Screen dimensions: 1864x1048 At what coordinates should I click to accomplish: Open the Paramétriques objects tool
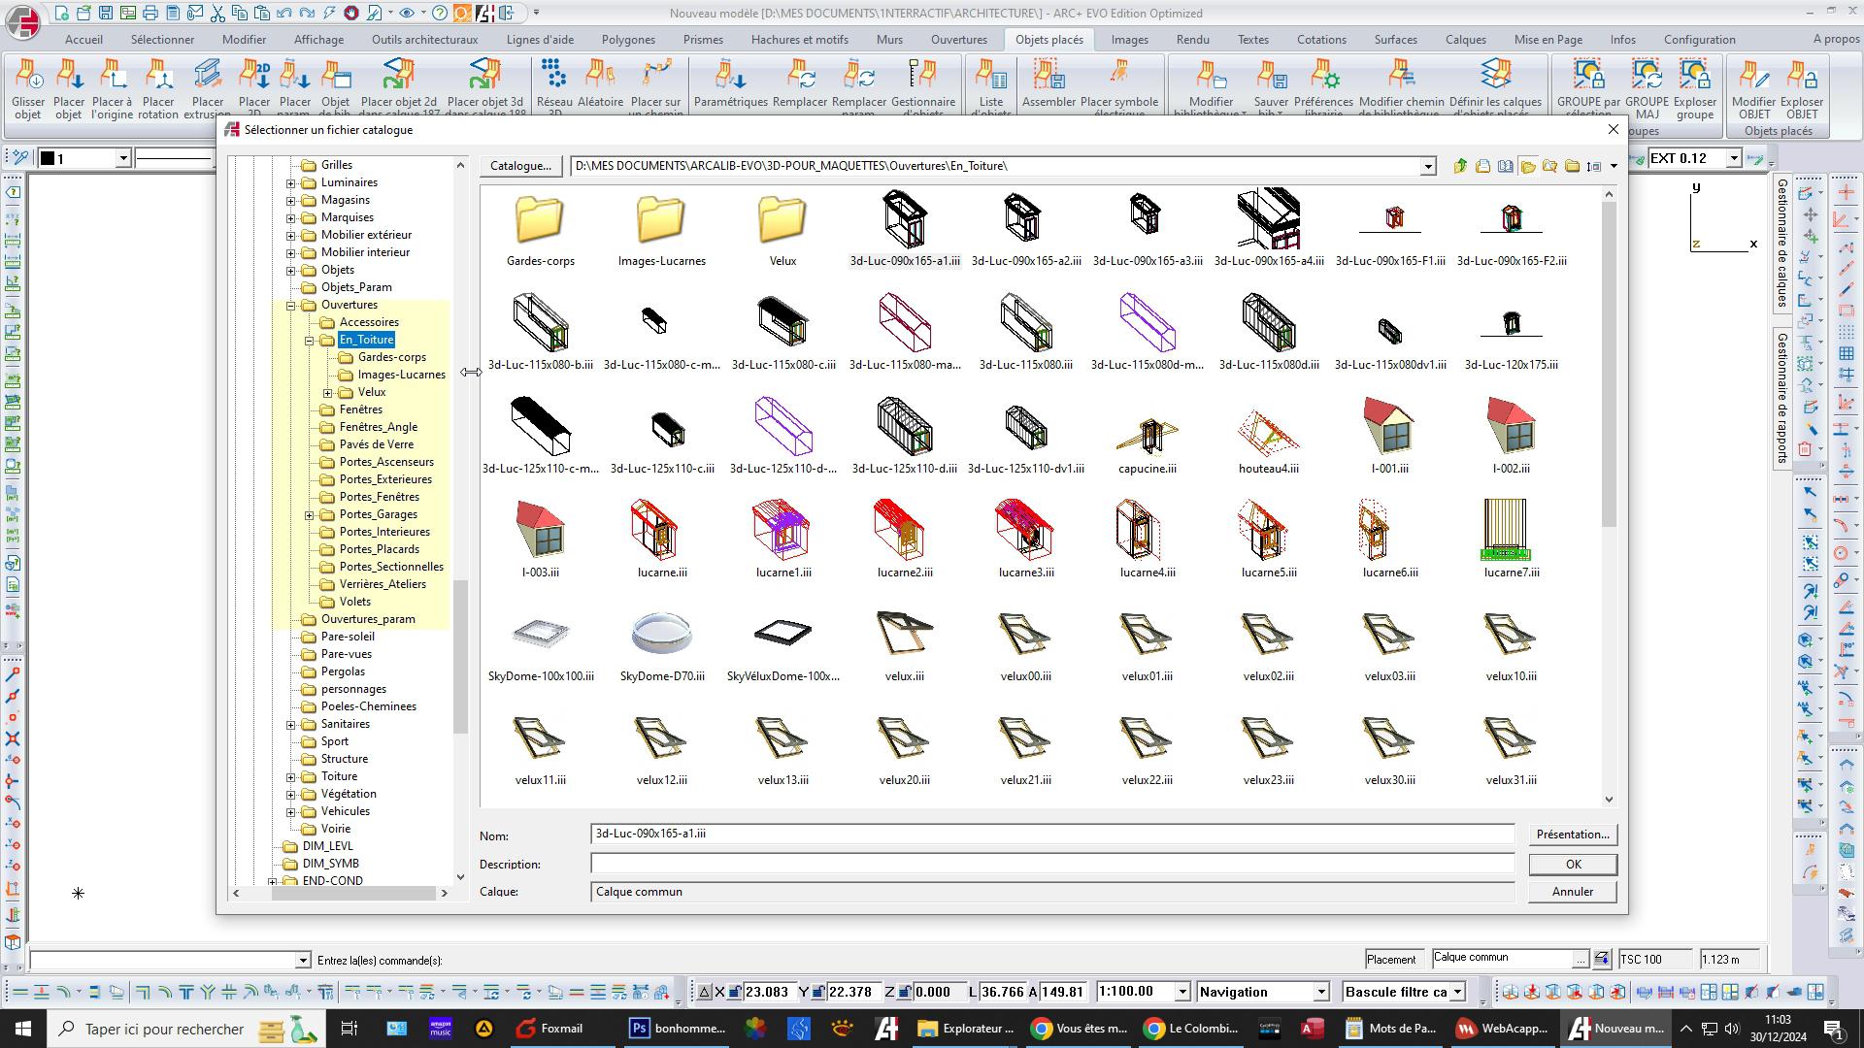click(x=730, y=78)
